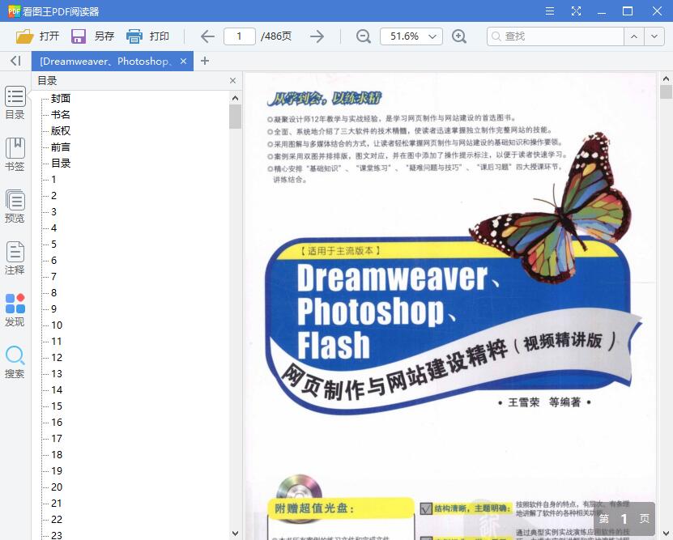Screen dimensions: 673x540
Task: Jump to outline entry 12
Action: pos(57,357)
